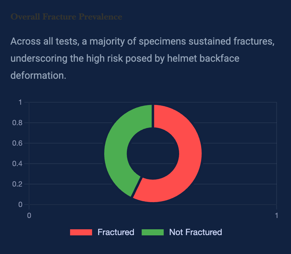Toggle the Not Fractured legend label

click(195, 232)
